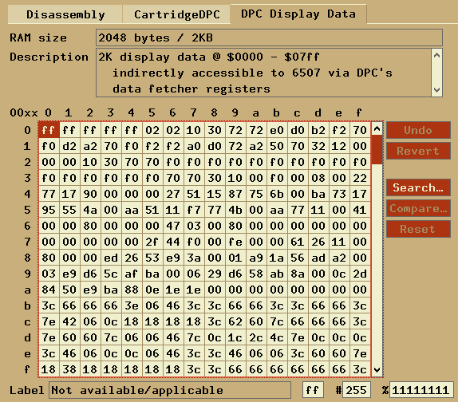
Task: Click the Revert button
Action: click(x=418, y=151)
